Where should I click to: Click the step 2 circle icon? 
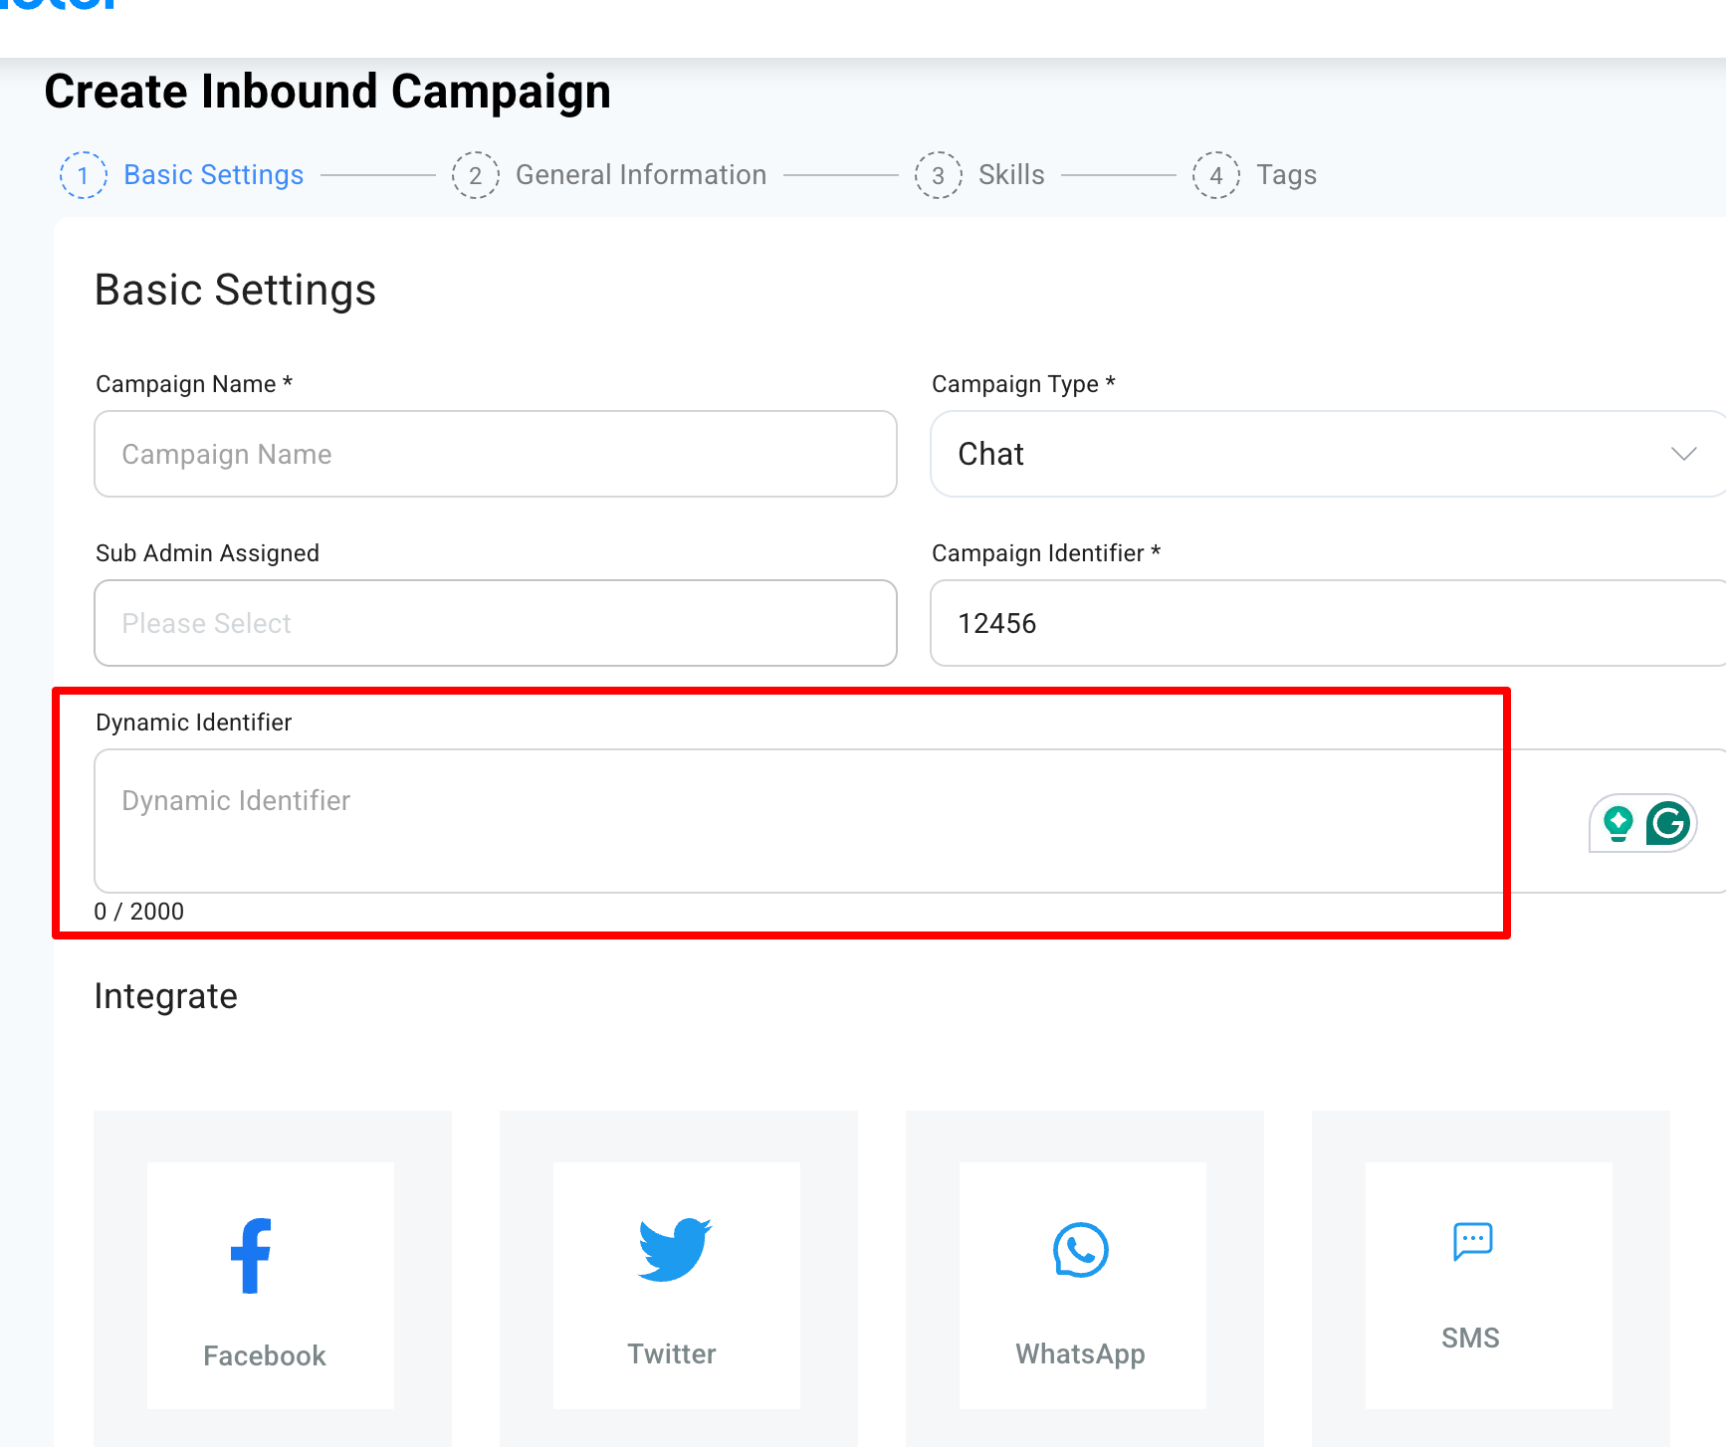476,175
